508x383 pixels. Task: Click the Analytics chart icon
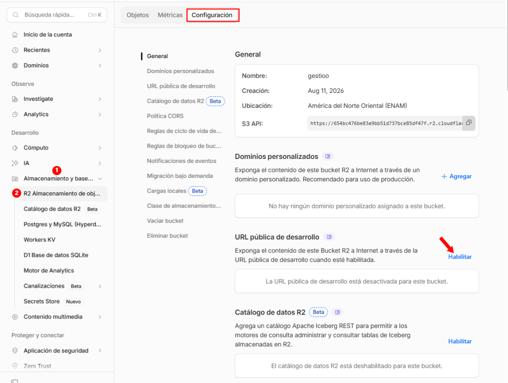(x=15, y=114)
